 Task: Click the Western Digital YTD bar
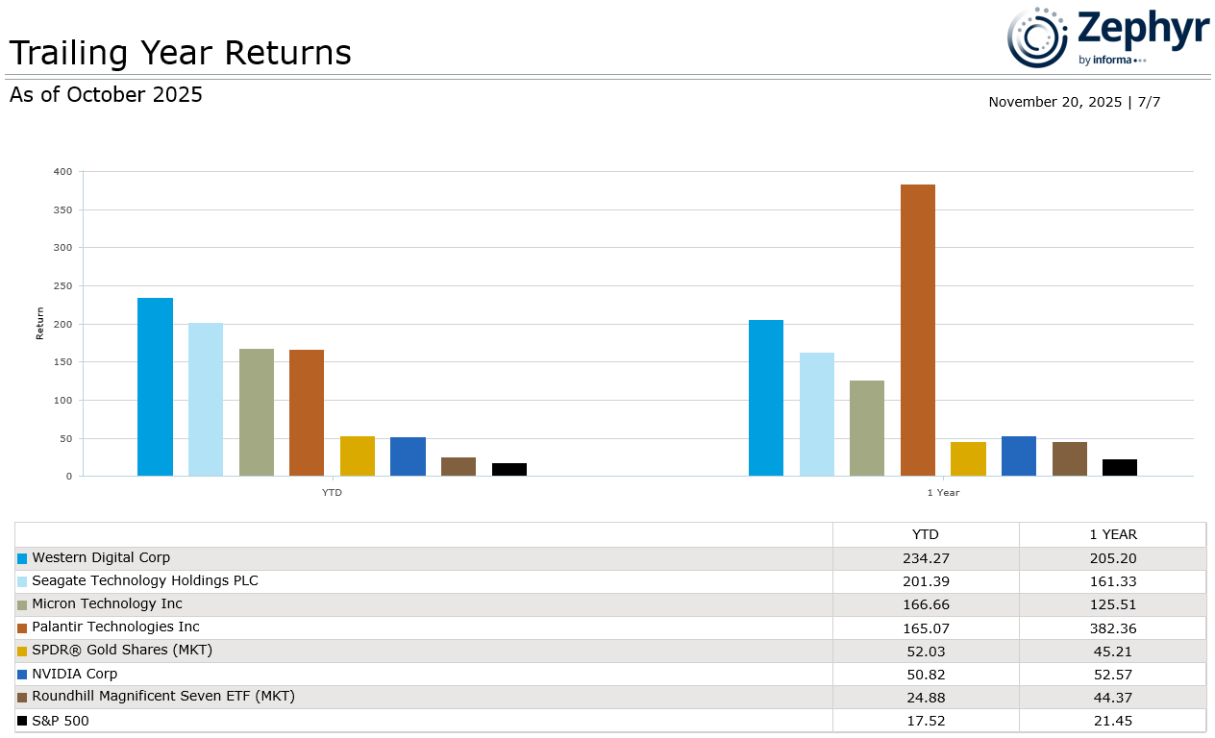[155, 386]
